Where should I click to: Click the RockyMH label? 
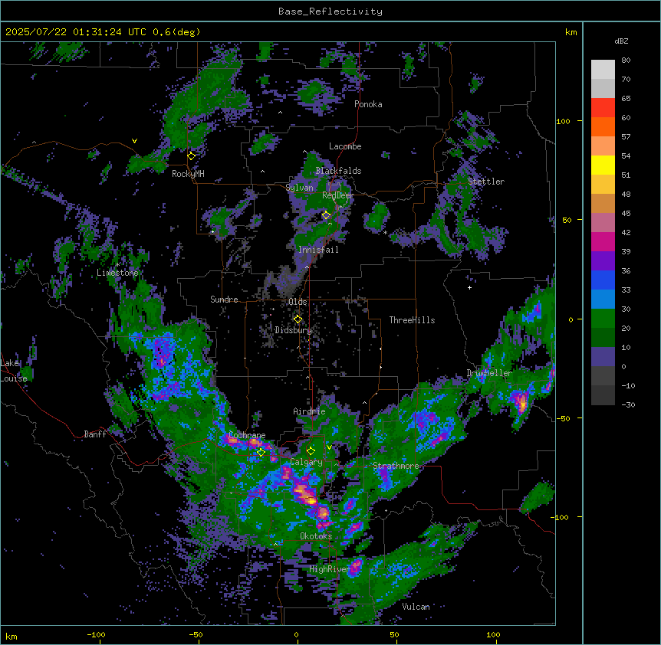coord(188,174)
